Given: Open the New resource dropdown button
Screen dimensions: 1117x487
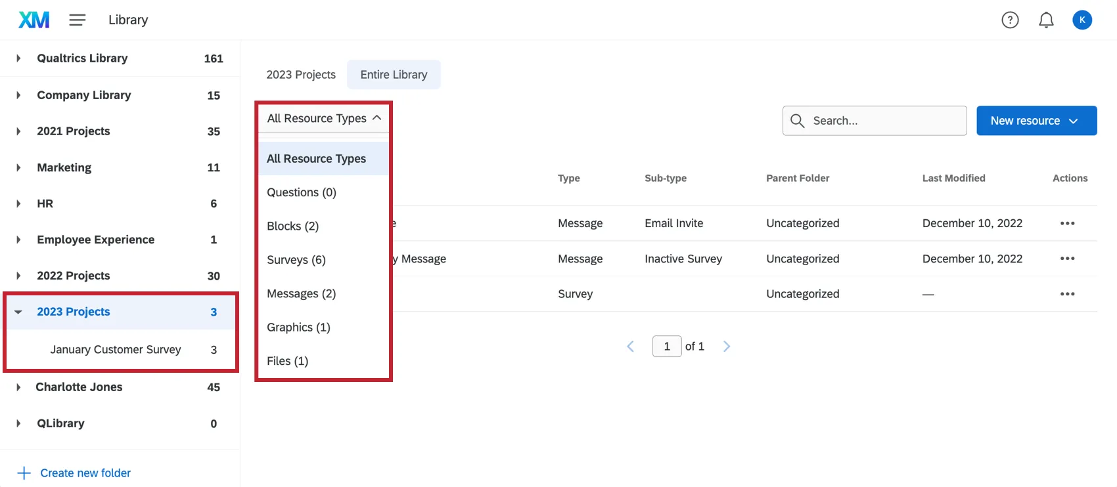Looking at the screenshot, I should click(x=1036, y=121).
